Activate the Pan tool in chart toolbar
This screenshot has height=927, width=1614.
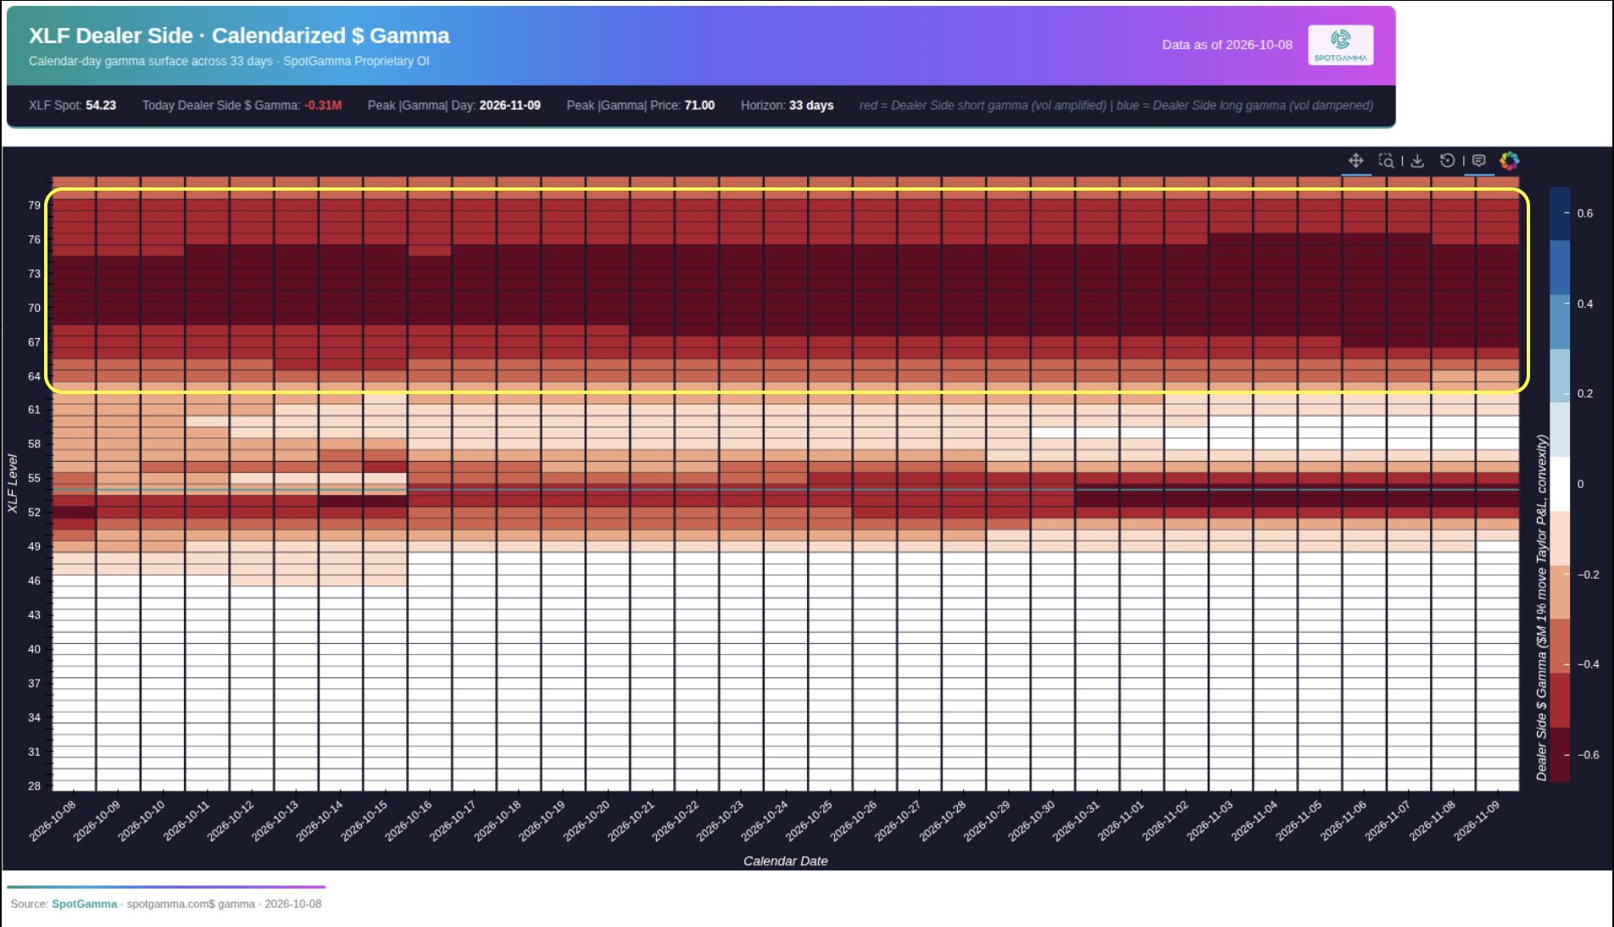point(1355,160)
